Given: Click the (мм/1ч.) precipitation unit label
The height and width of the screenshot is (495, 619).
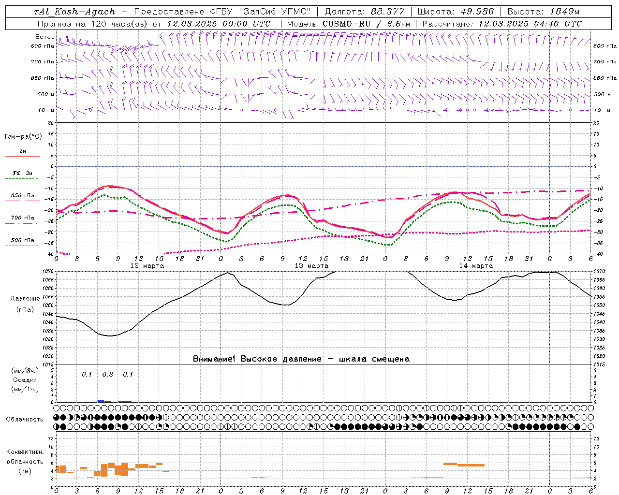Looking at the screenshot, I should (25, 389).
